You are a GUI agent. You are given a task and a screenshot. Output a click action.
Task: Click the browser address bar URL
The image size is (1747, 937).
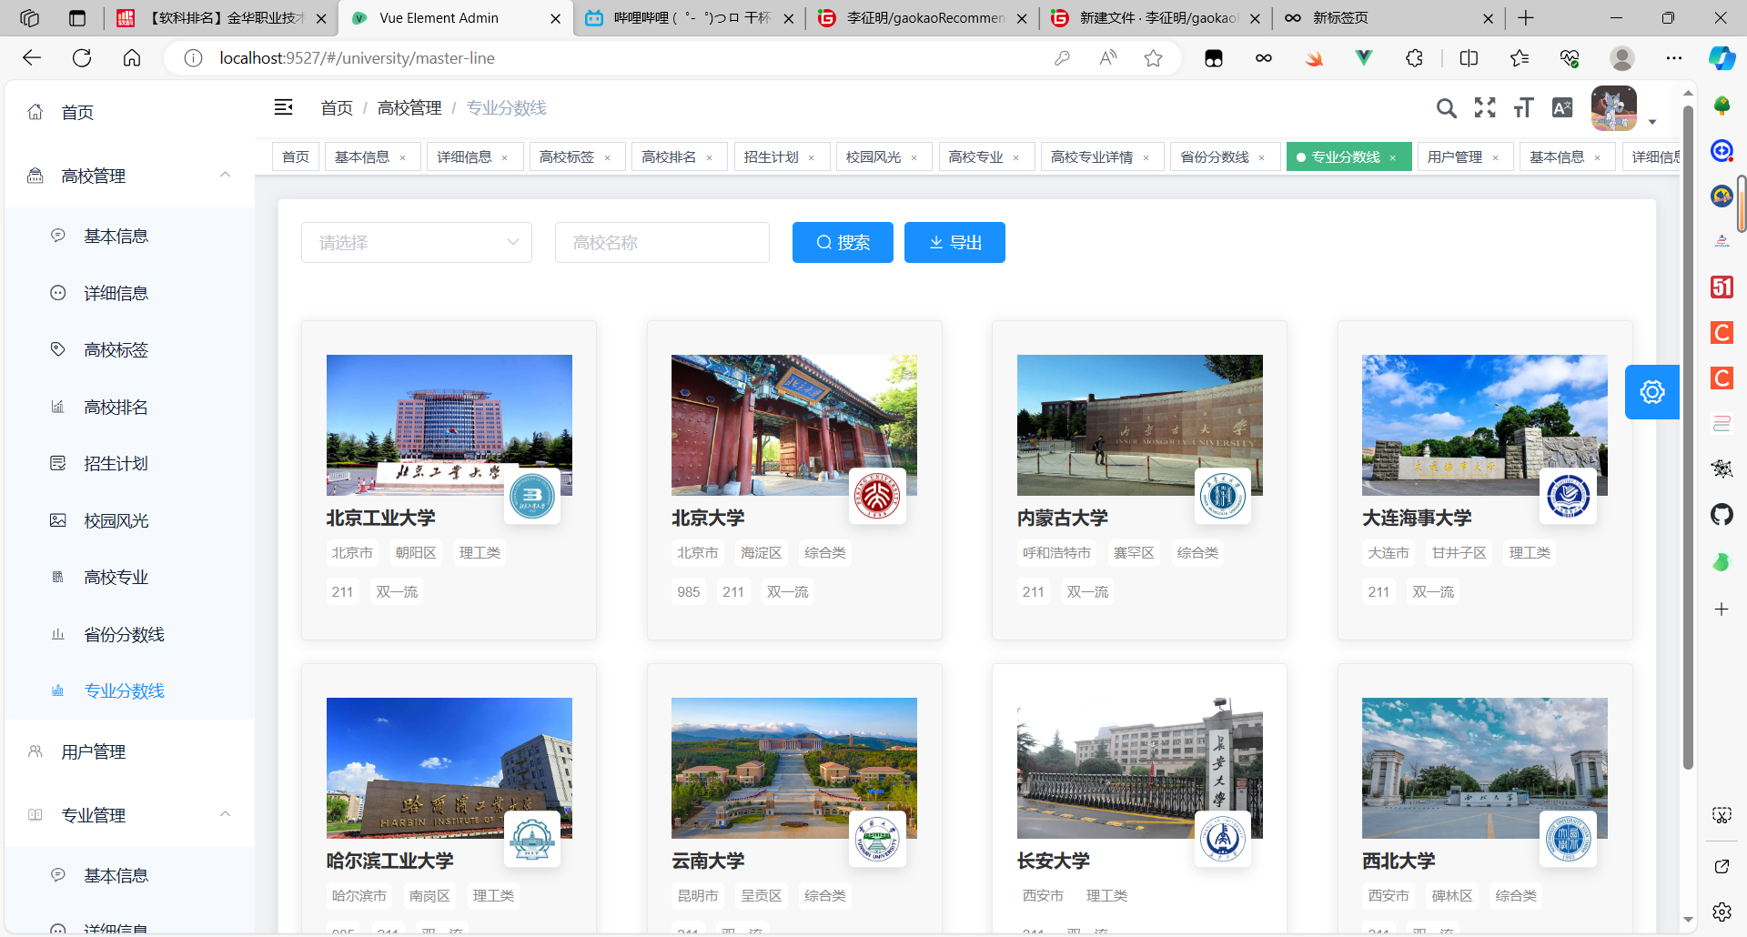point(357,58)
